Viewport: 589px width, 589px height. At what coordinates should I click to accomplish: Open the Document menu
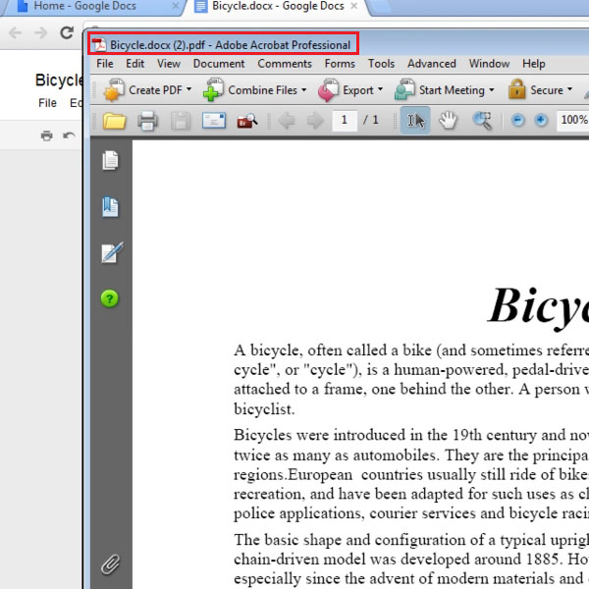click(219, 64)
